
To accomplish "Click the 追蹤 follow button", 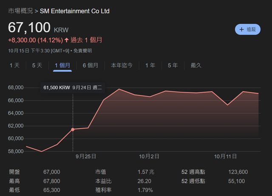I will click(x=247, y=29).
